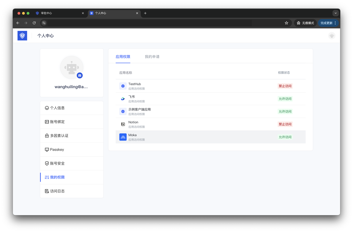
Task: Click the camera icon on profile avatar
Action: [x=80, y=75]
